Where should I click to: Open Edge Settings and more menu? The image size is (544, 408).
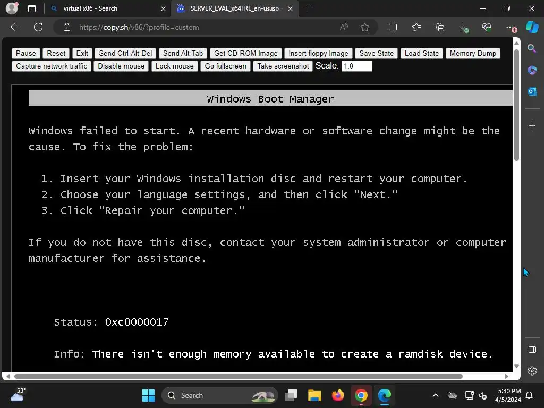tap(511, 28)
